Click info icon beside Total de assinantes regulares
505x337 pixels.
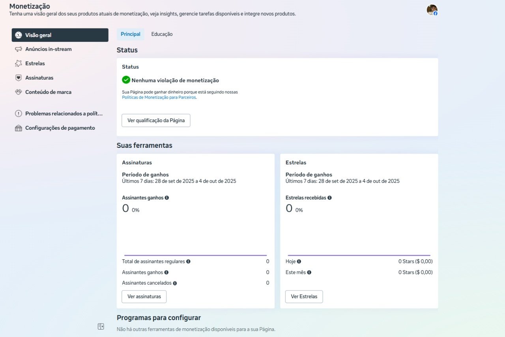click(x=188, y=261)
